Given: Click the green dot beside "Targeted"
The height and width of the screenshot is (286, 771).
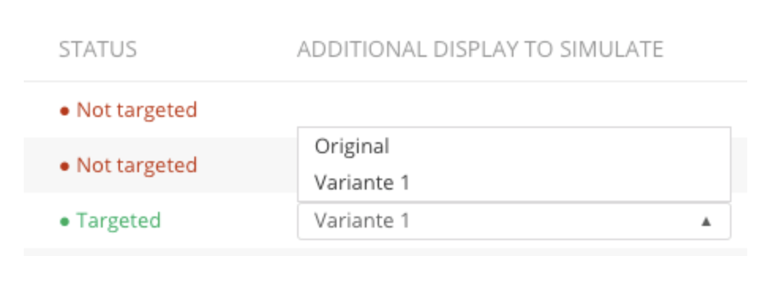Looking at the screenshot, I should (x=65, y=222).
